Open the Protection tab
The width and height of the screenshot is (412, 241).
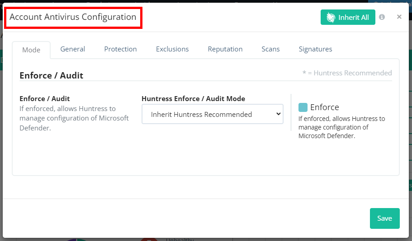(120, 49)
